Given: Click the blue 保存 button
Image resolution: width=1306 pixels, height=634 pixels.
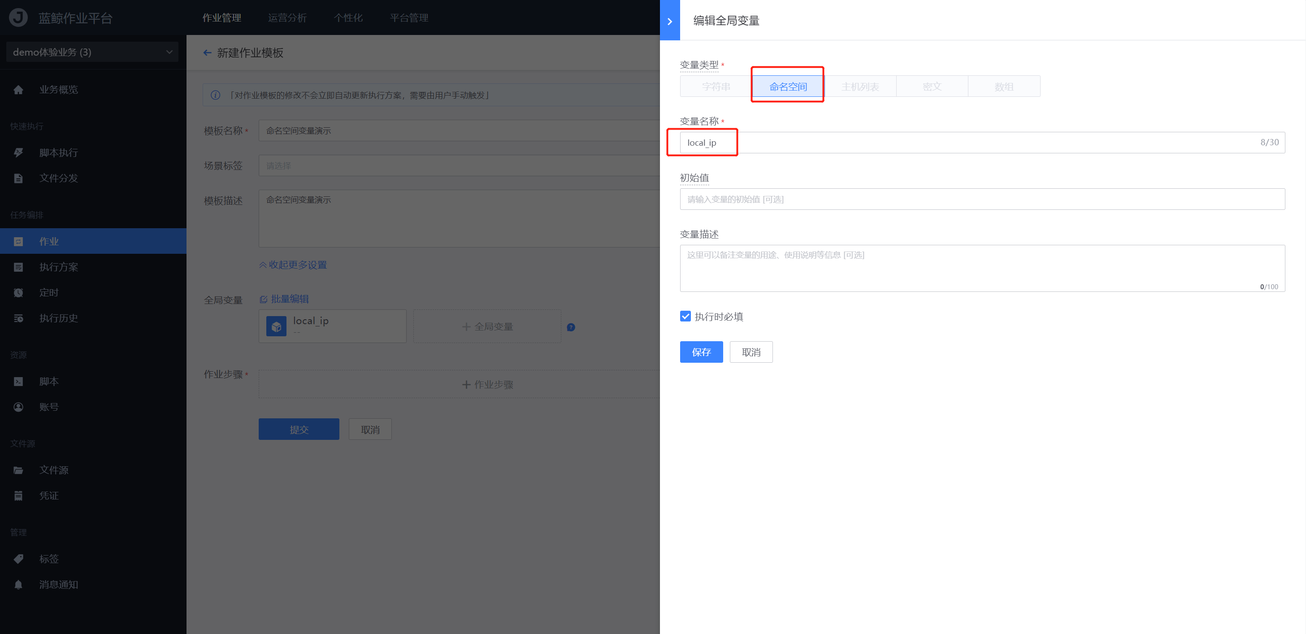Looking at the screenshot, I should point(701,352).
